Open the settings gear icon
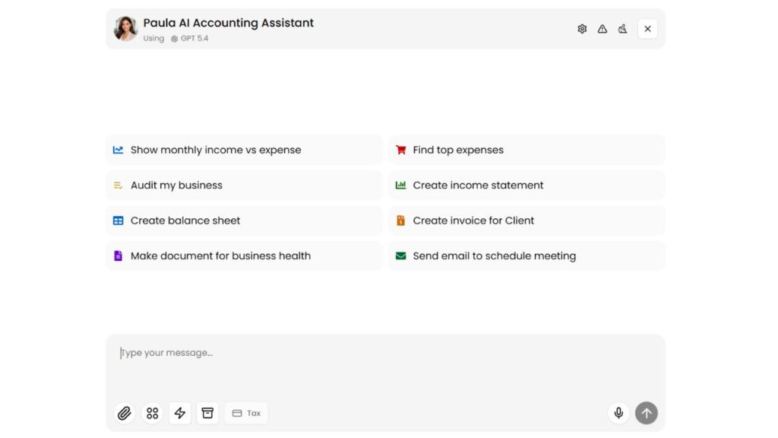The image size is (778, 438). (x=582, y=29)
